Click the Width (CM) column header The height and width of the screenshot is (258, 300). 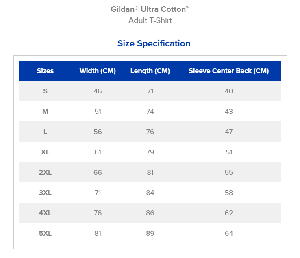pyautogui.click(x=98, y=71)
